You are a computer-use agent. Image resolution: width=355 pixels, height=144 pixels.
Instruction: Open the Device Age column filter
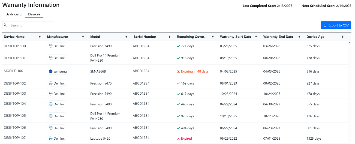point(342,37)
